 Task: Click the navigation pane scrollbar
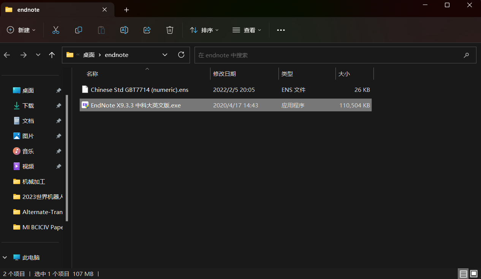(67, 158)
